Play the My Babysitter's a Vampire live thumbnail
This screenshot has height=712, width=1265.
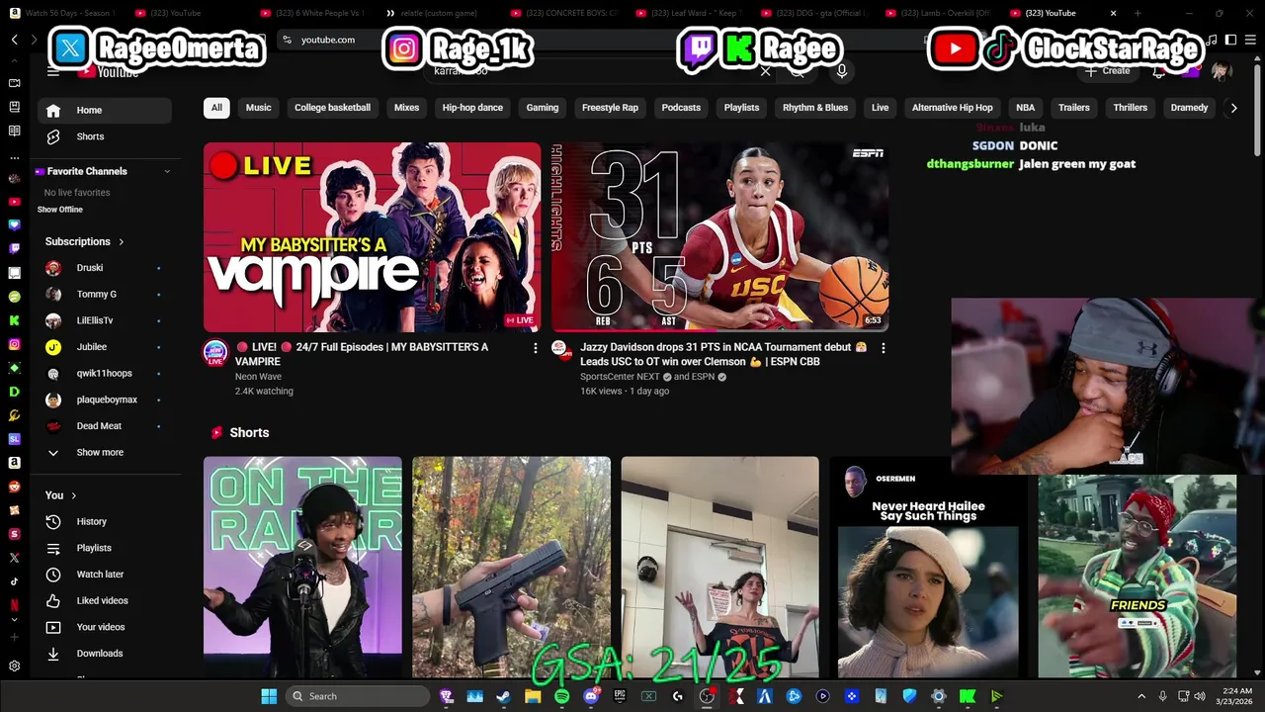pos(372,237)
